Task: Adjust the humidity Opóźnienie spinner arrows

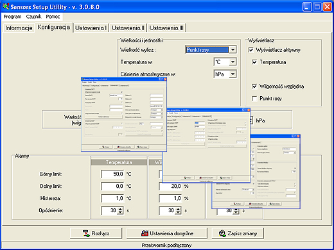Action: [x=179, y=211]
